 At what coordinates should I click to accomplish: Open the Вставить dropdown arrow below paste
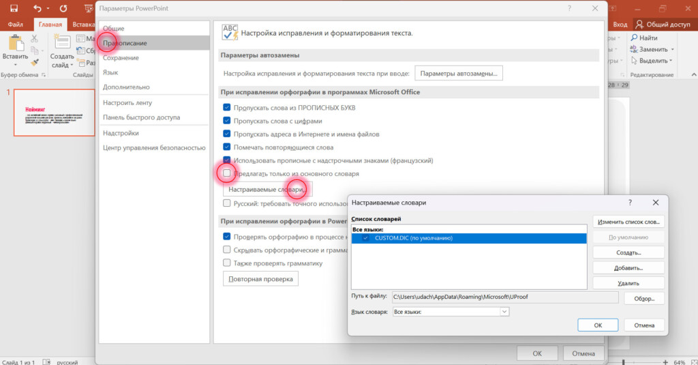(16, 65)
